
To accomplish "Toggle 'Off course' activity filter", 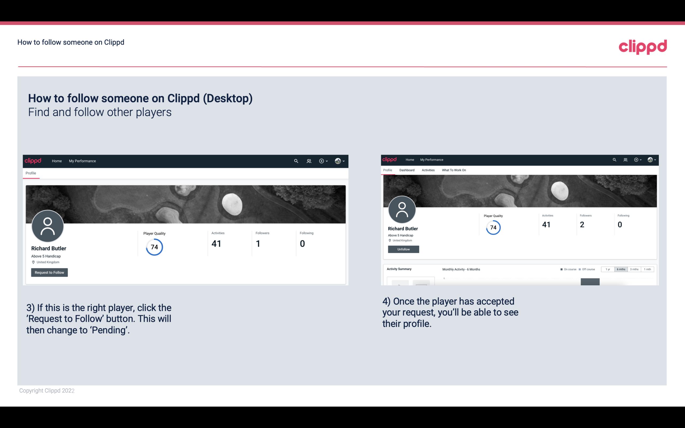I will click(x=588, y=269).
